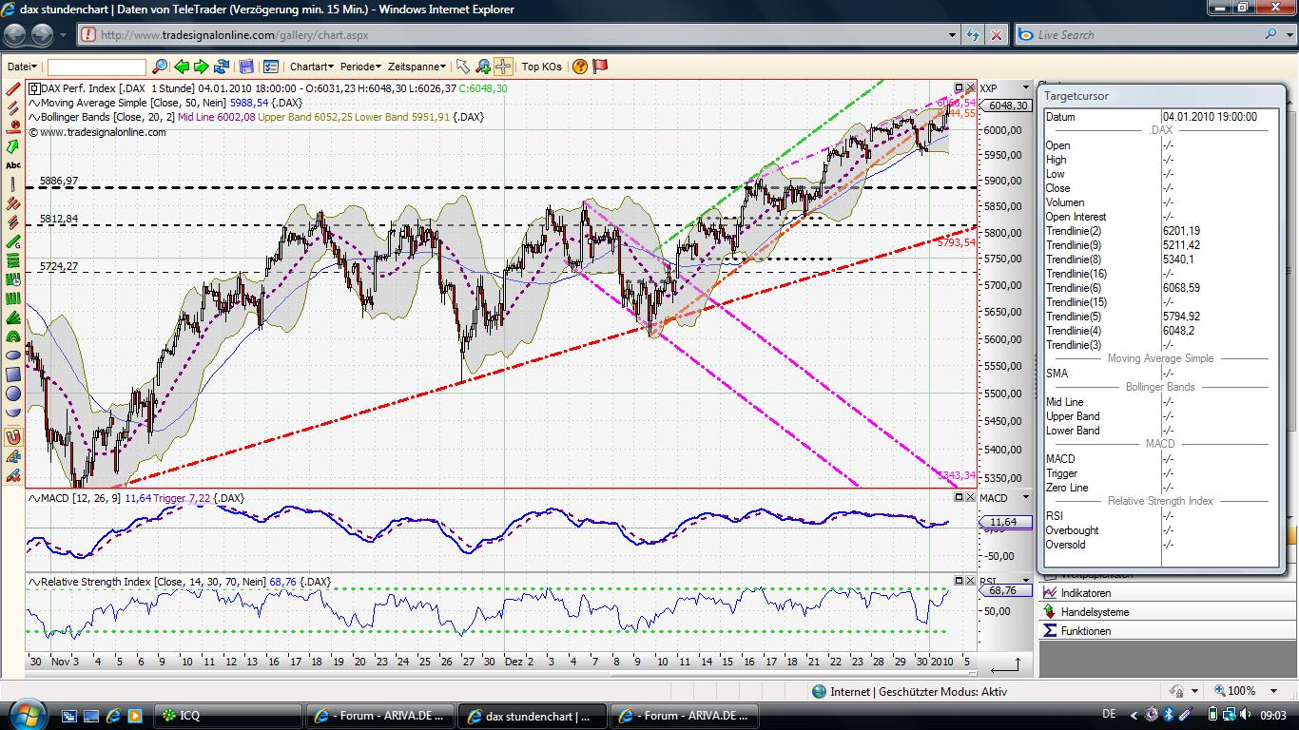1299x730 pixels.
Task: Click the blue refresh chart icon
Action: coord(222,67)
